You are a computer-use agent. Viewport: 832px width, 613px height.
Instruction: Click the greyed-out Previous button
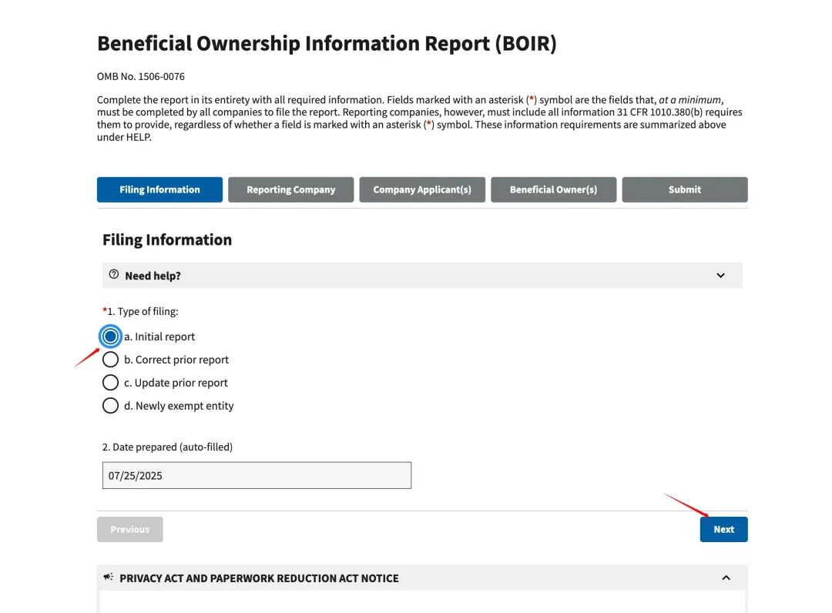pyautogui.click(x=129, y=529)
